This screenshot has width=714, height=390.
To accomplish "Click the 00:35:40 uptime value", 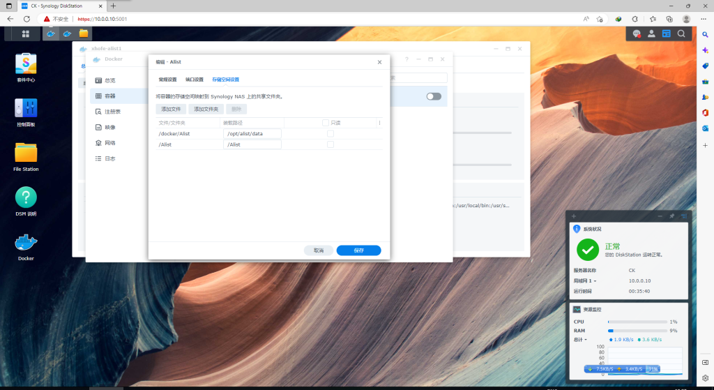I will 639,291.
